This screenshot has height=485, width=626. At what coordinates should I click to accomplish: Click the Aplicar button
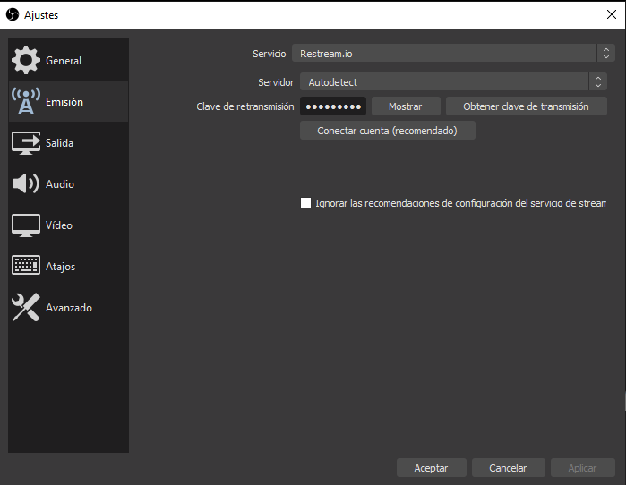[x=582, y=467]
